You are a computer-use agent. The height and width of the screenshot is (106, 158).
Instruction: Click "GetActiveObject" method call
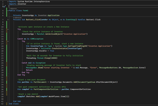[x=53, y=34]
